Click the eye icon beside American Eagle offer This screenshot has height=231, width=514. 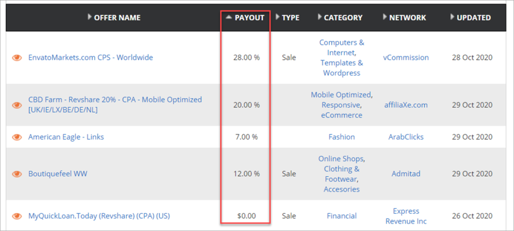17,137
